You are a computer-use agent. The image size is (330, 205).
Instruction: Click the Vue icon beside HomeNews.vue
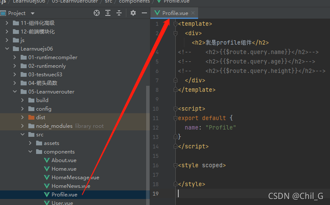pyautogui.click(x=47, y=186)
